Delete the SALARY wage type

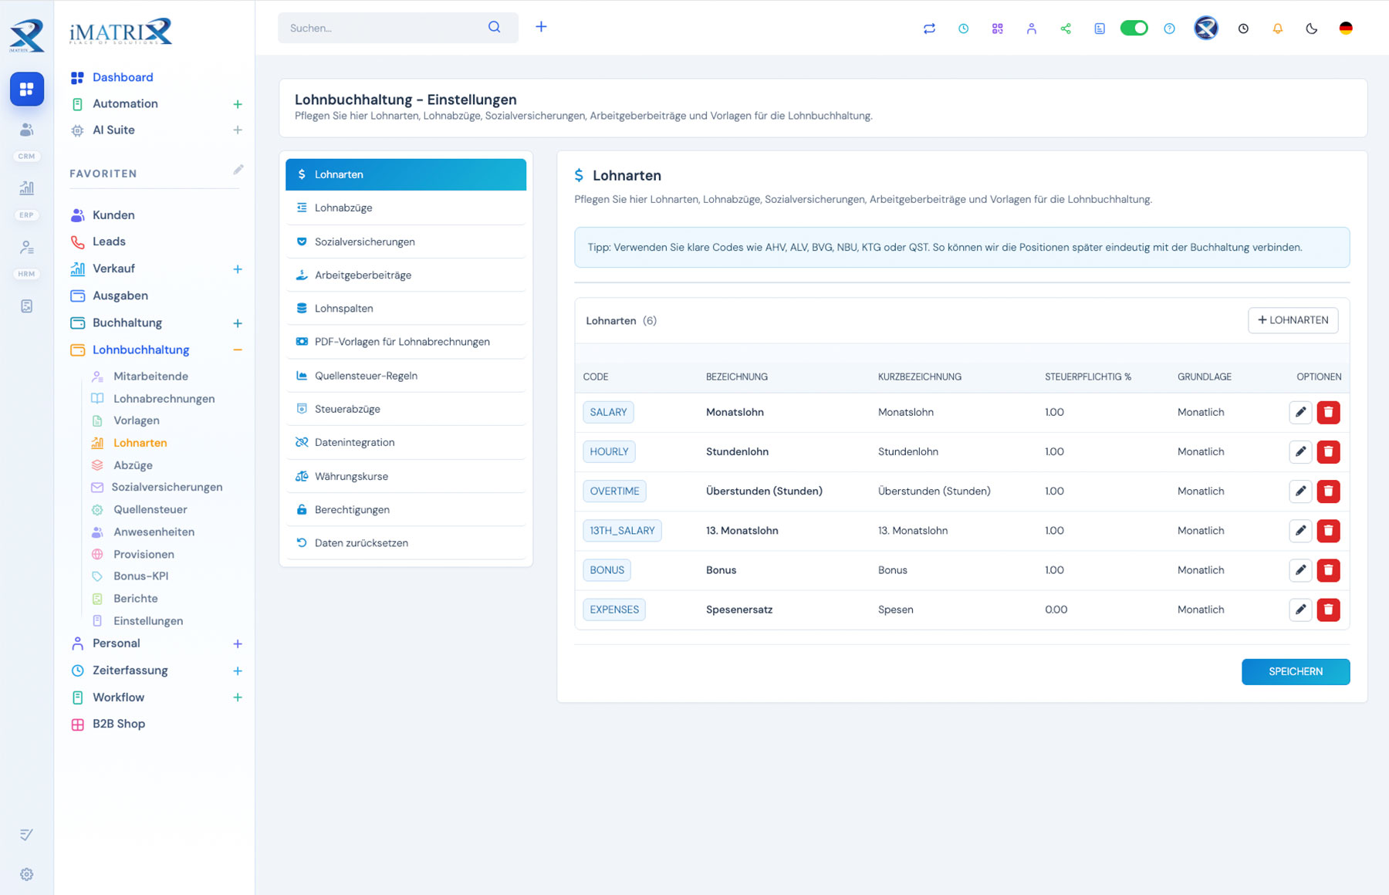tap(1328, 412)
